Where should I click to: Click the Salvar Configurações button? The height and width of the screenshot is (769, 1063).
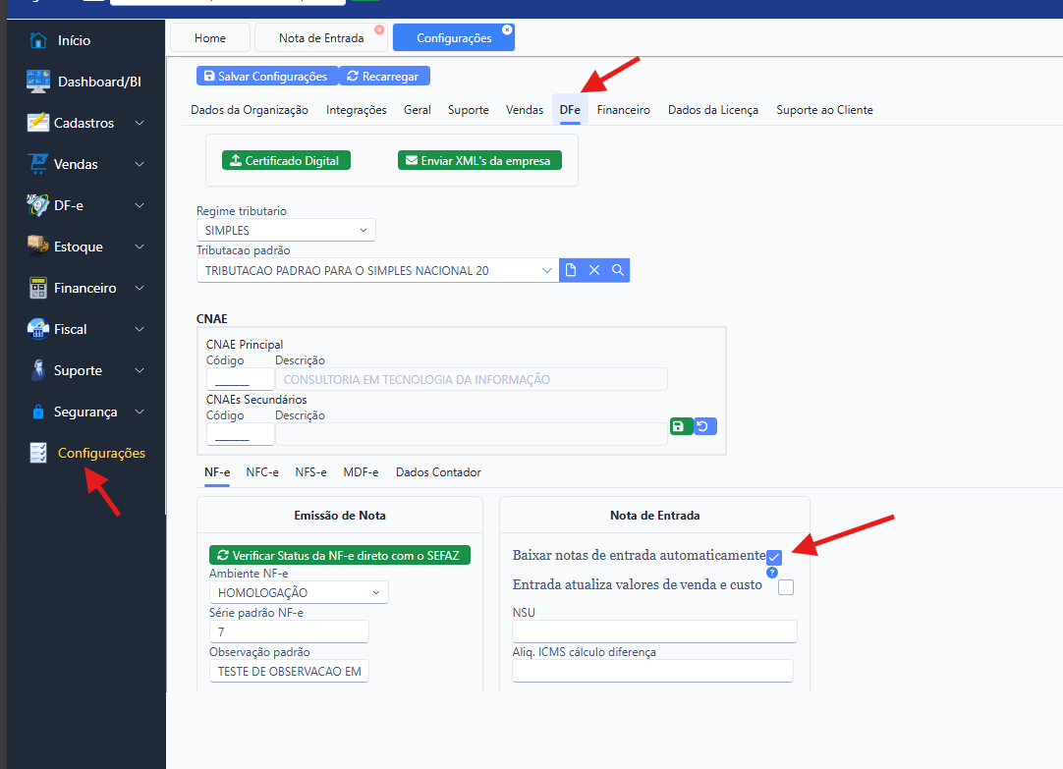coord(266,76)
